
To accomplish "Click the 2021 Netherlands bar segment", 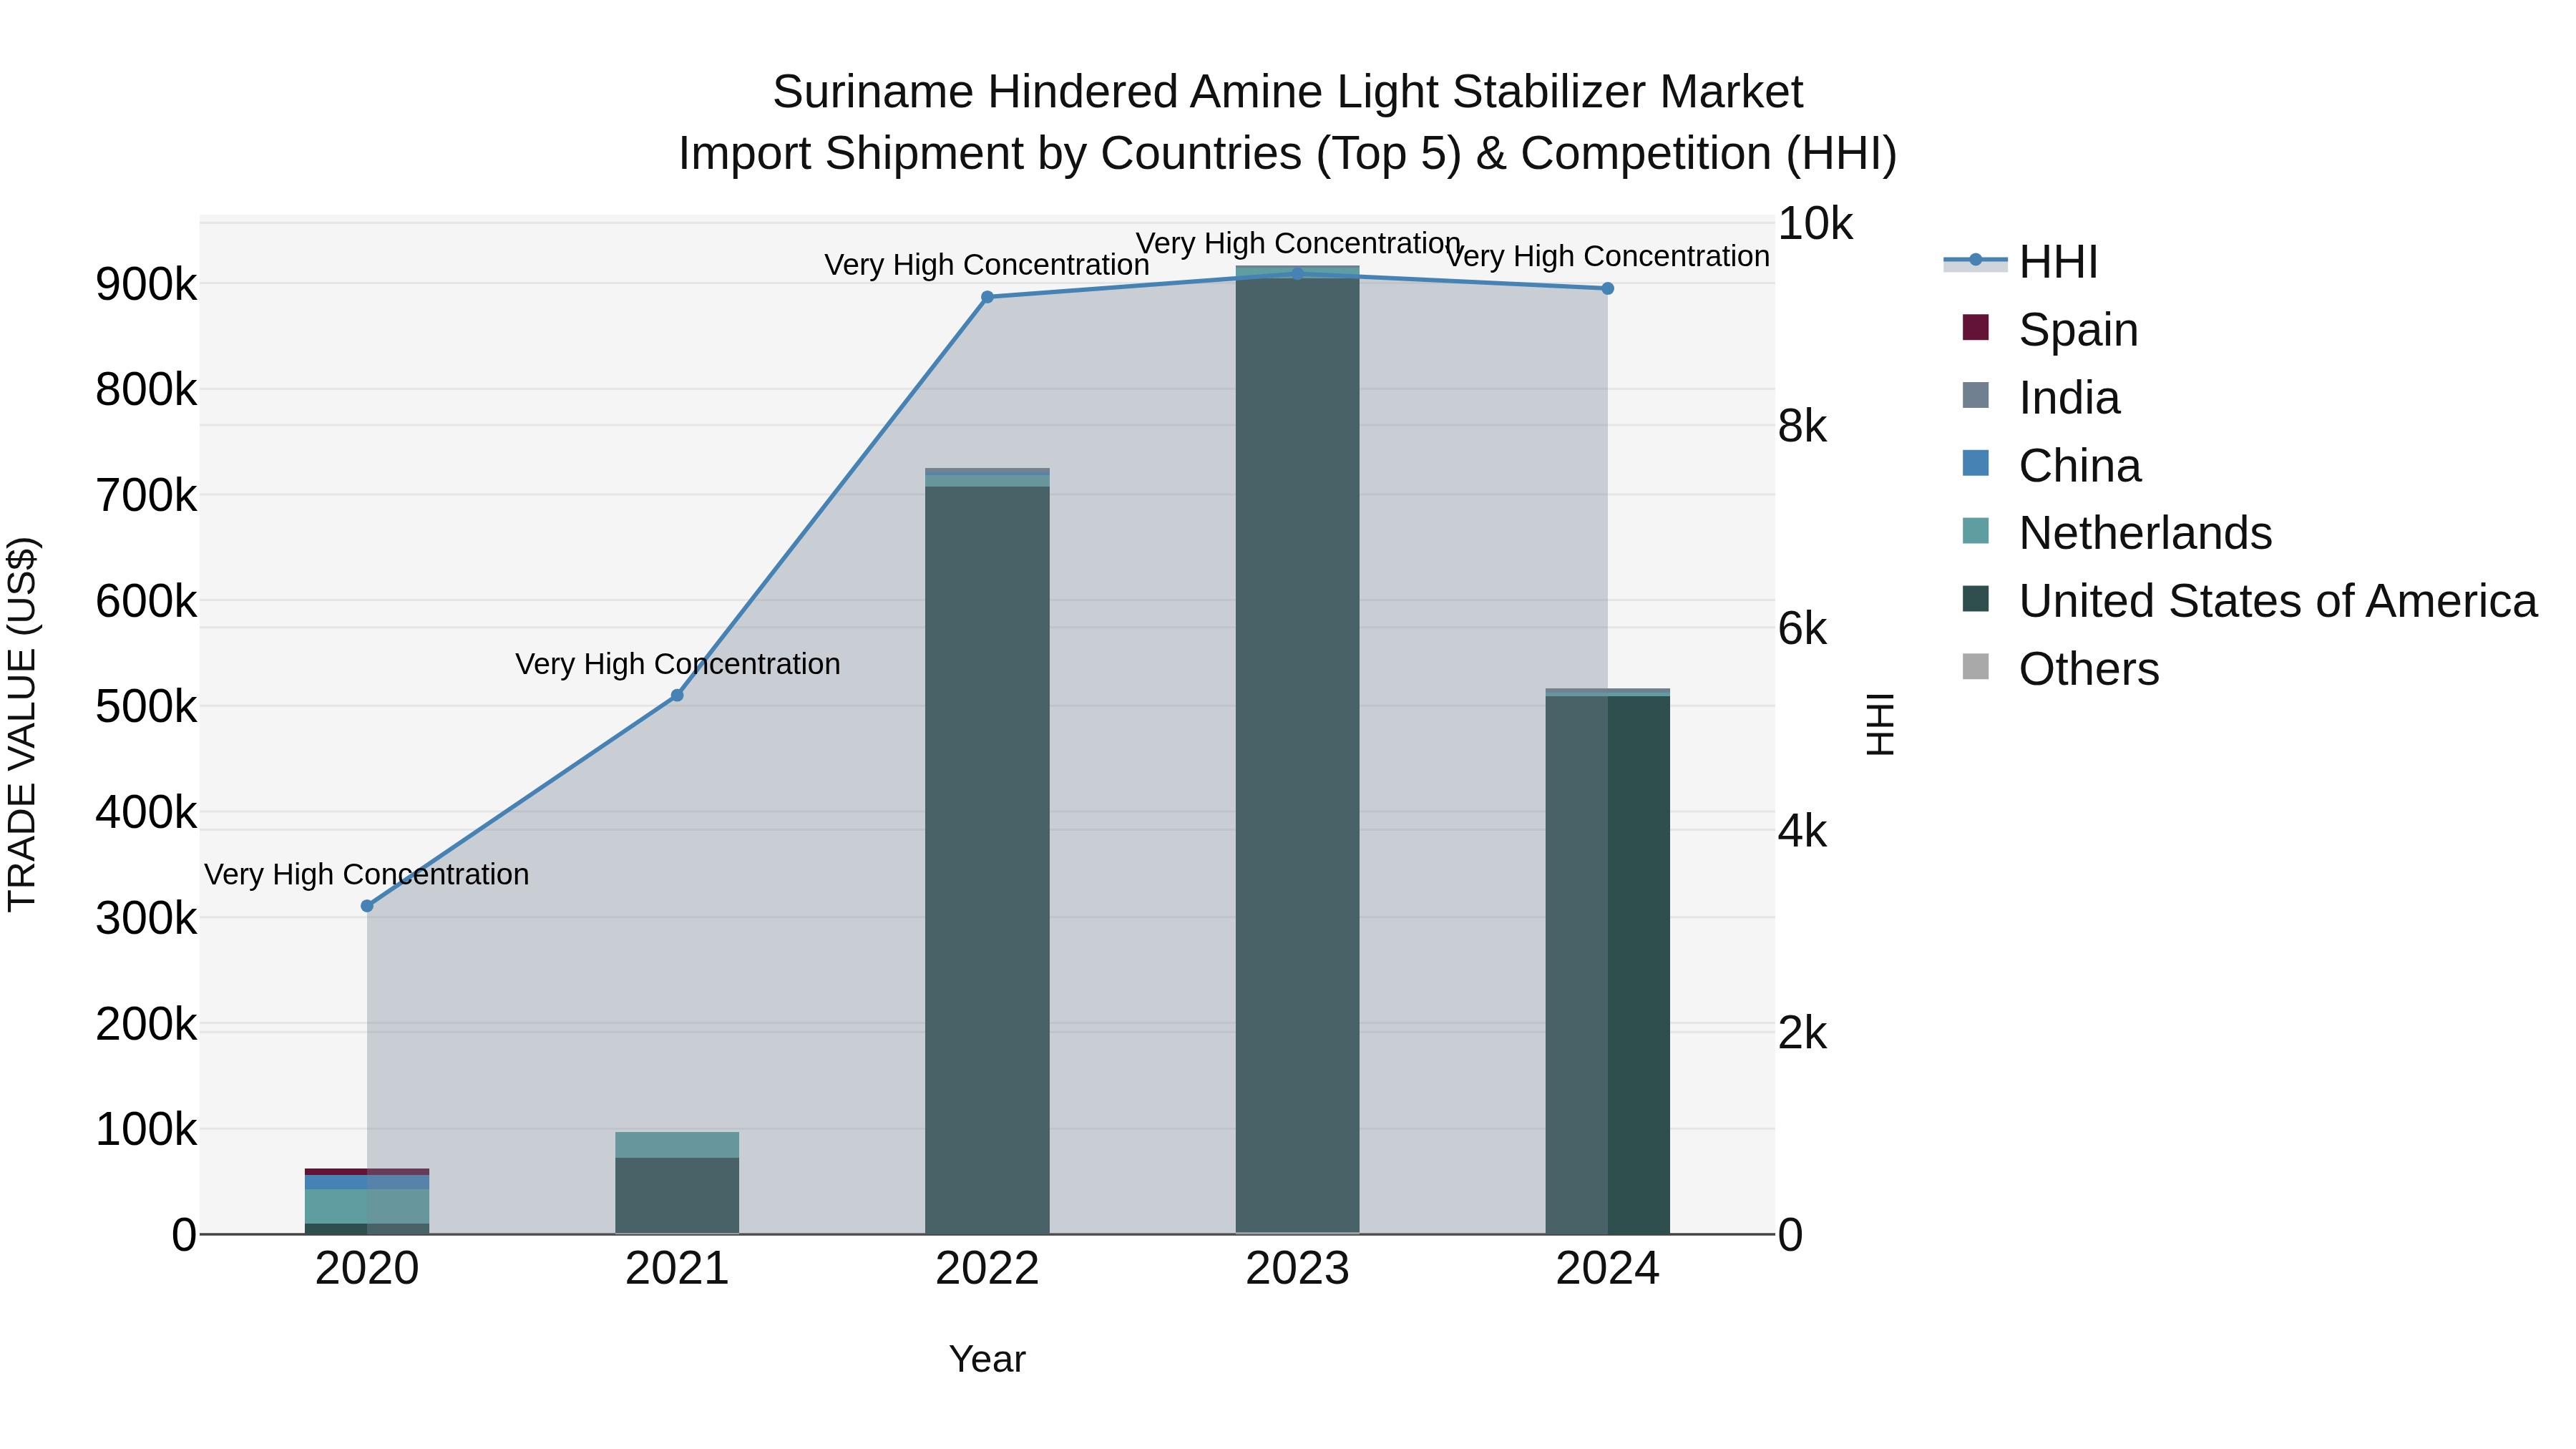I will 677,1145.
